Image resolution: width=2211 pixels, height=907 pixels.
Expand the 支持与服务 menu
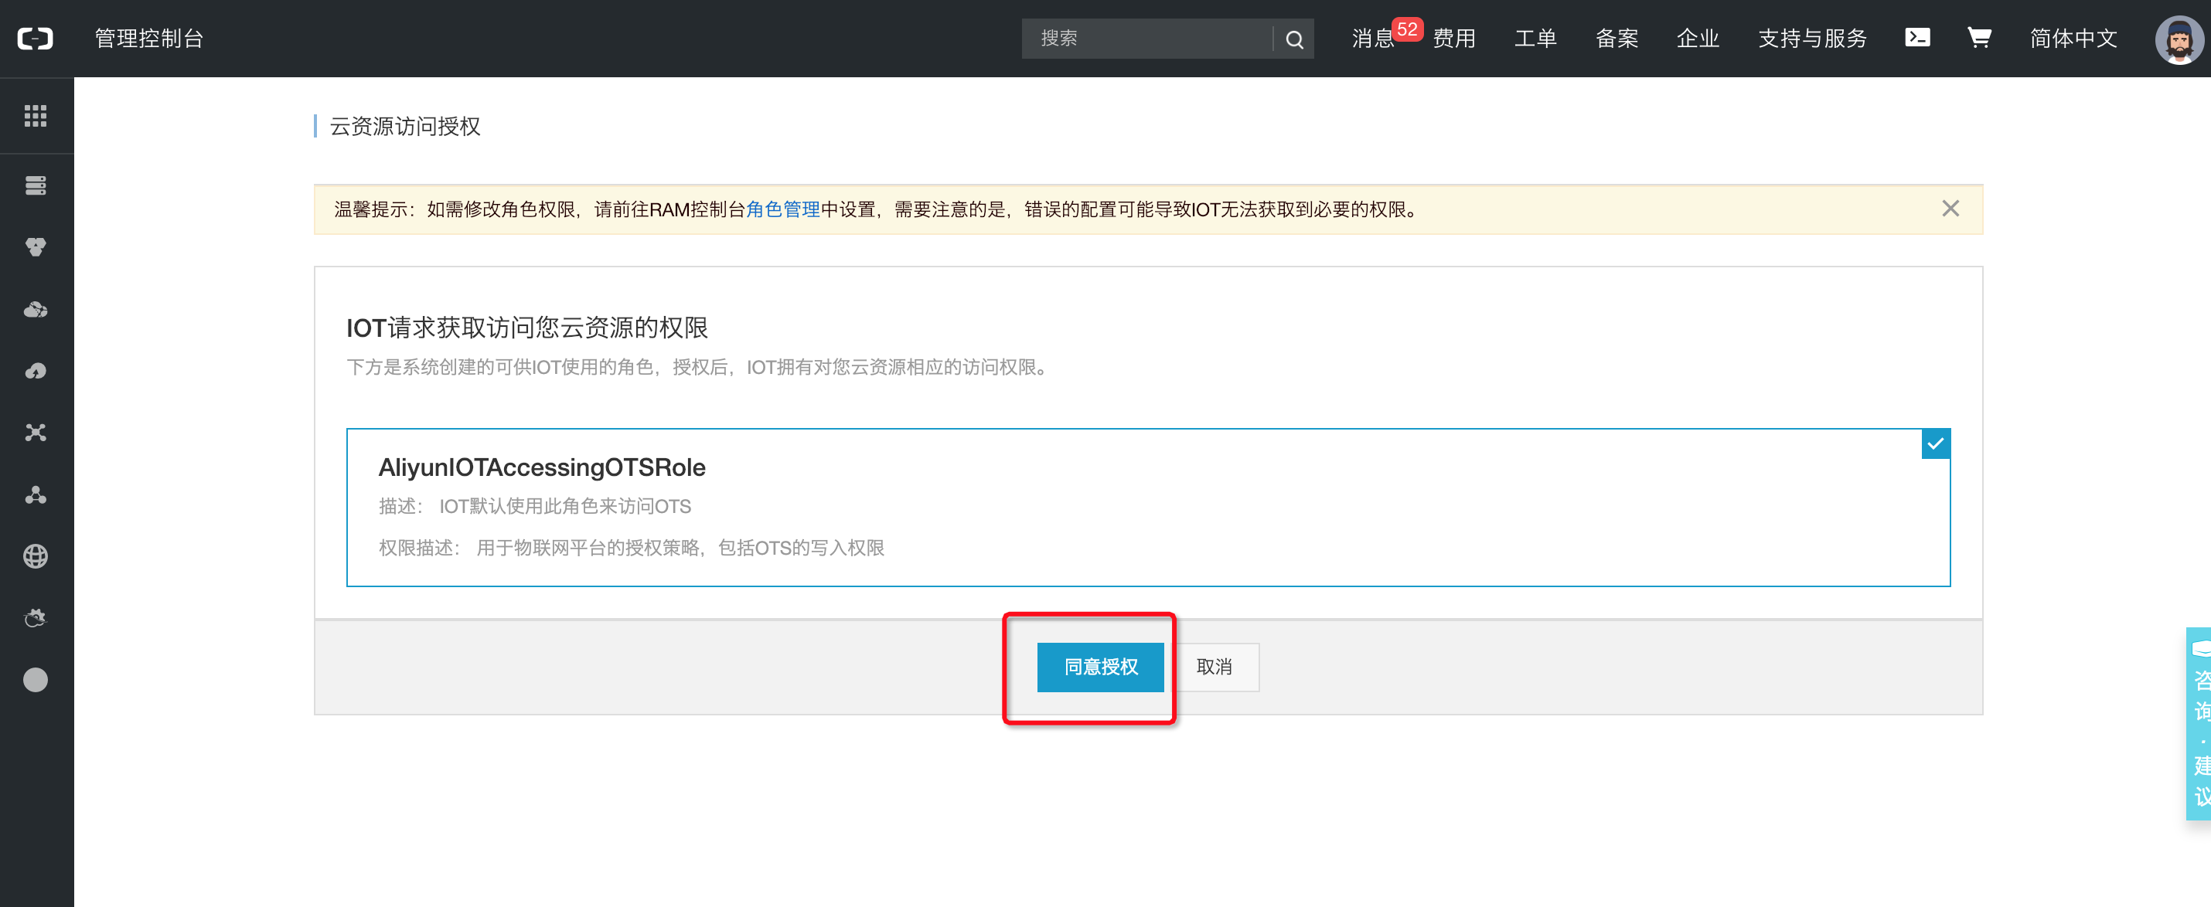(x=1812, y=39)
